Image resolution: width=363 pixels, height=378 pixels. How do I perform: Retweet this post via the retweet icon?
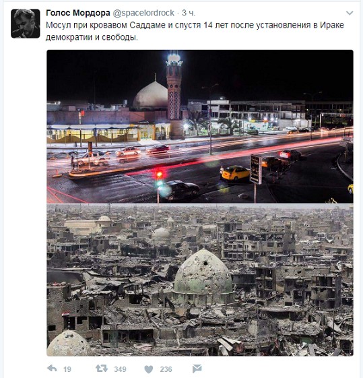click(102, 369)
